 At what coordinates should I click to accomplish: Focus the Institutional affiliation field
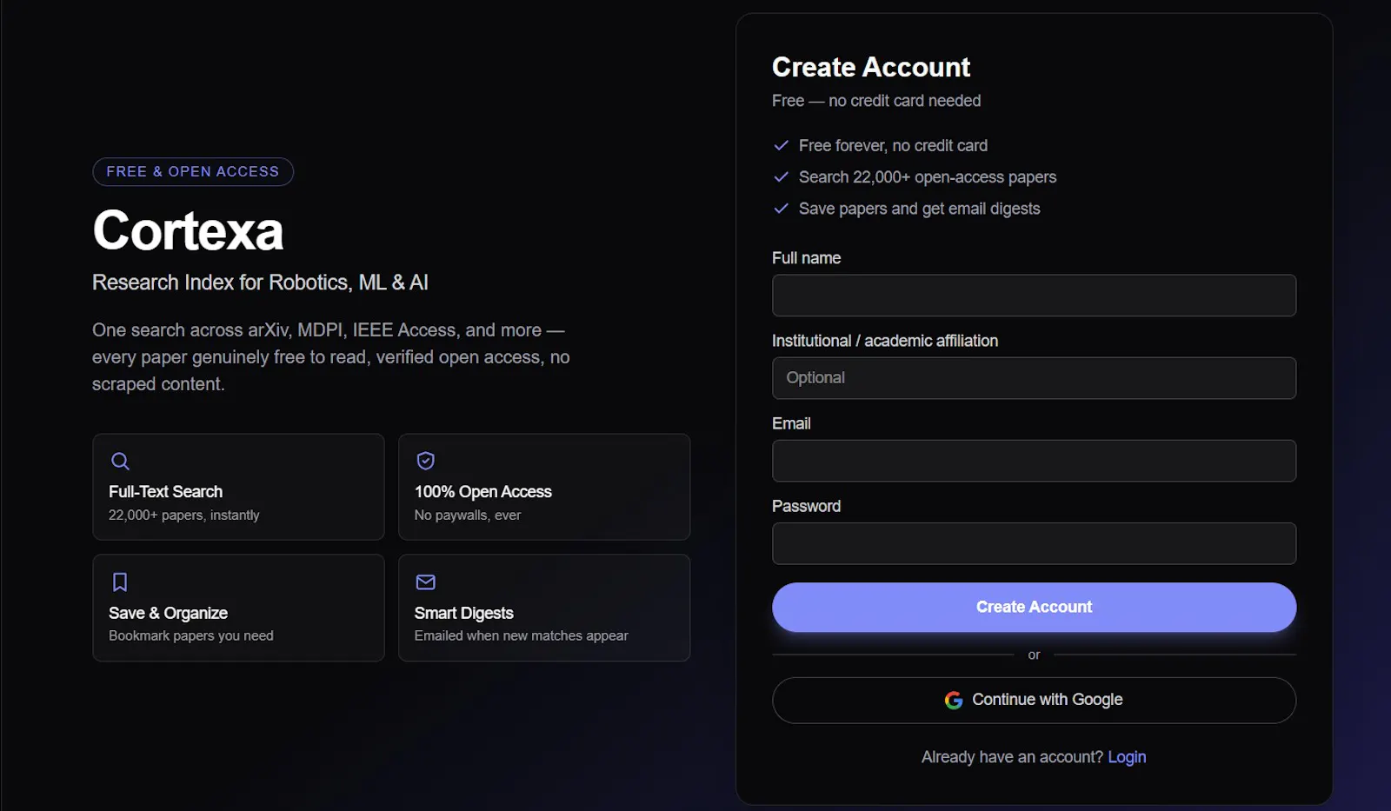click(x=1034, y=378)
